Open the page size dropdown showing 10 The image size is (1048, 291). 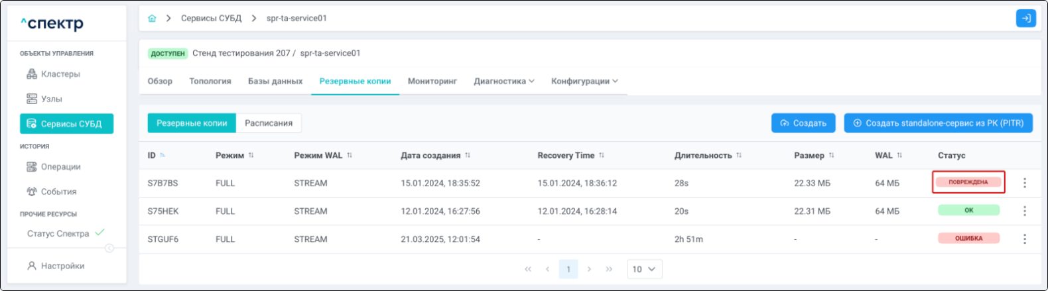click(x=644, y=269)
